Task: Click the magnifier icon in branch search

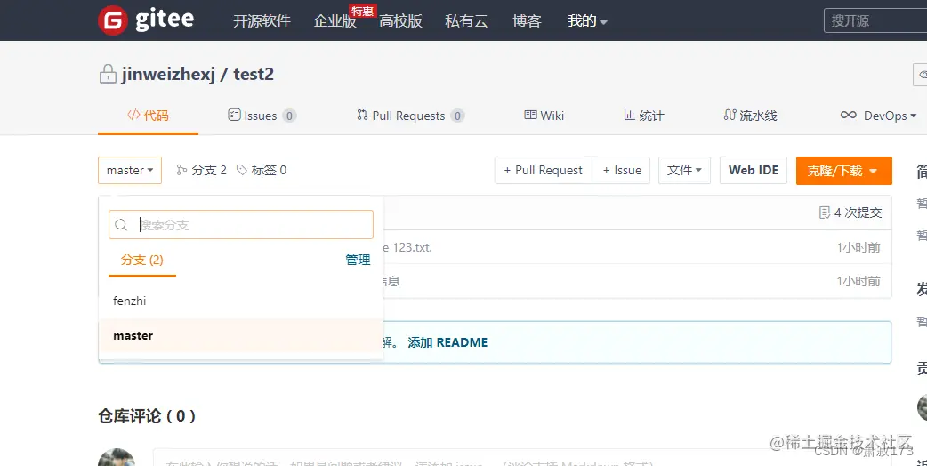Action: tap(121, 224)
